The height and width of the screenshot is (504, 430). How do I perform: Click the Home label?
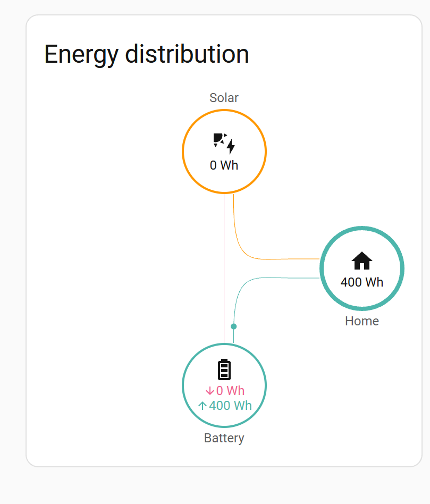362,321
